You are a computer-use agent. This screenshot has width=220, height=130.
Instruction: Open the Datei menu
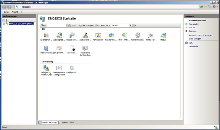(x=6, y=12)
